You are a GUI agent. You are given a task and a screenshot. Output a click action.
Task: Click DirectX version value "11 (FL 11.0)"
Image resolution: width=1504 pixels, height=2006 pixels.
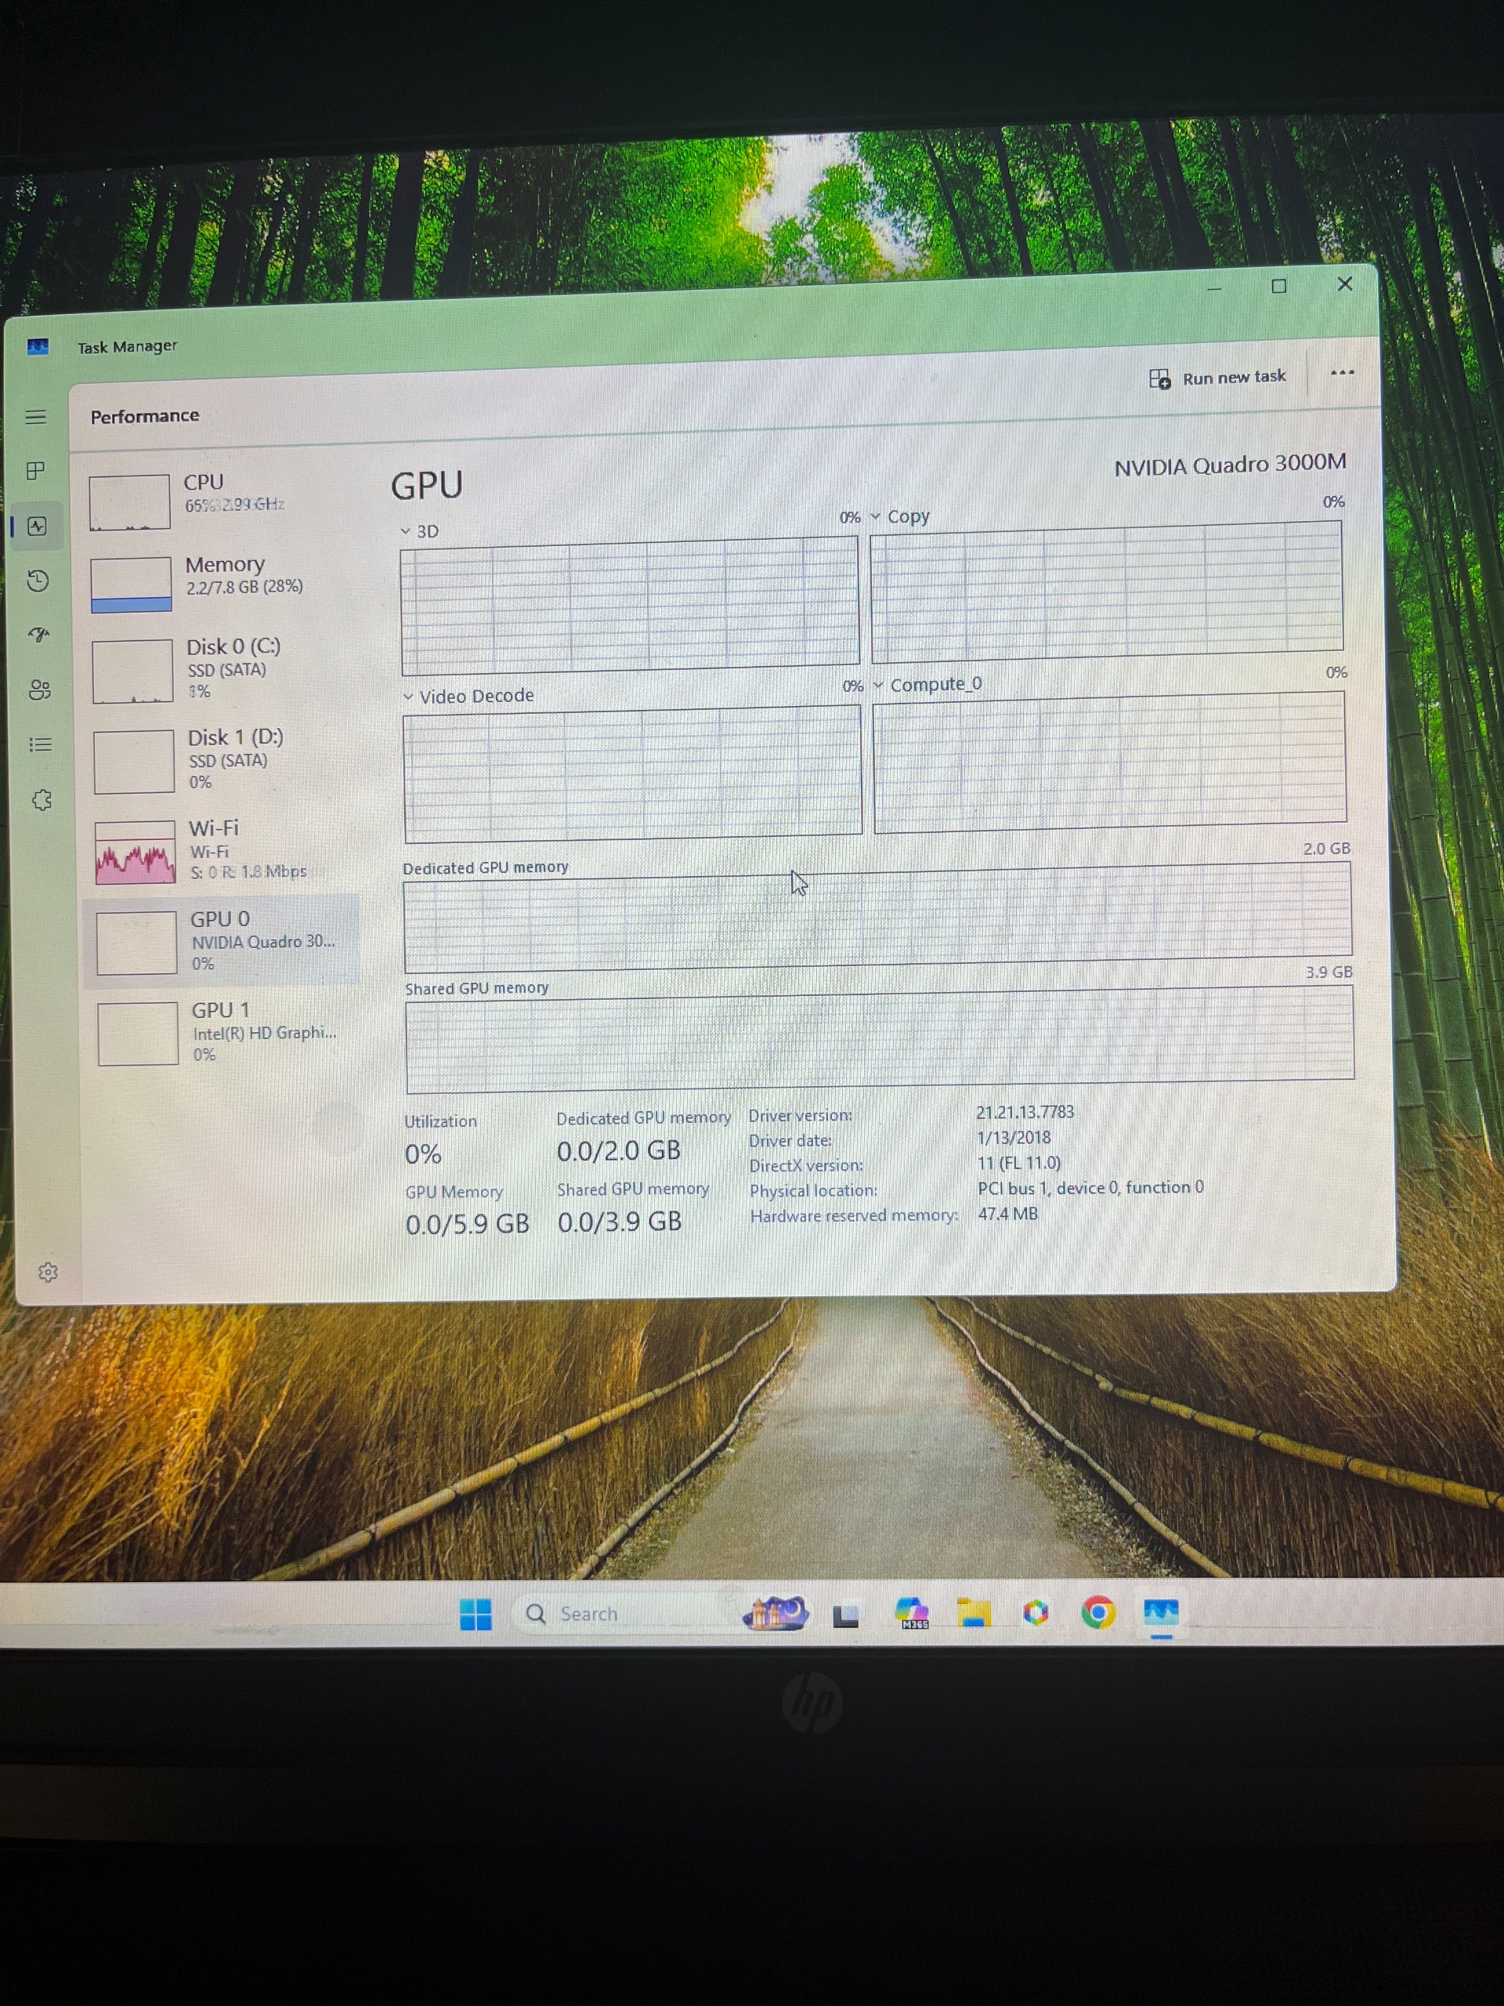[1019, 1163]
